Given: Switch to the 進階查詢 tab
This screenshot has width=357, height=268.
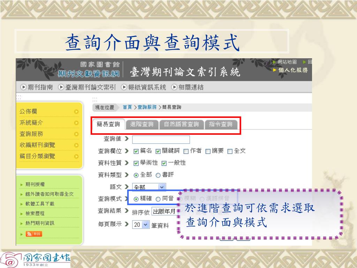Looking at the screenshot, I should click(x=142, y=124).
